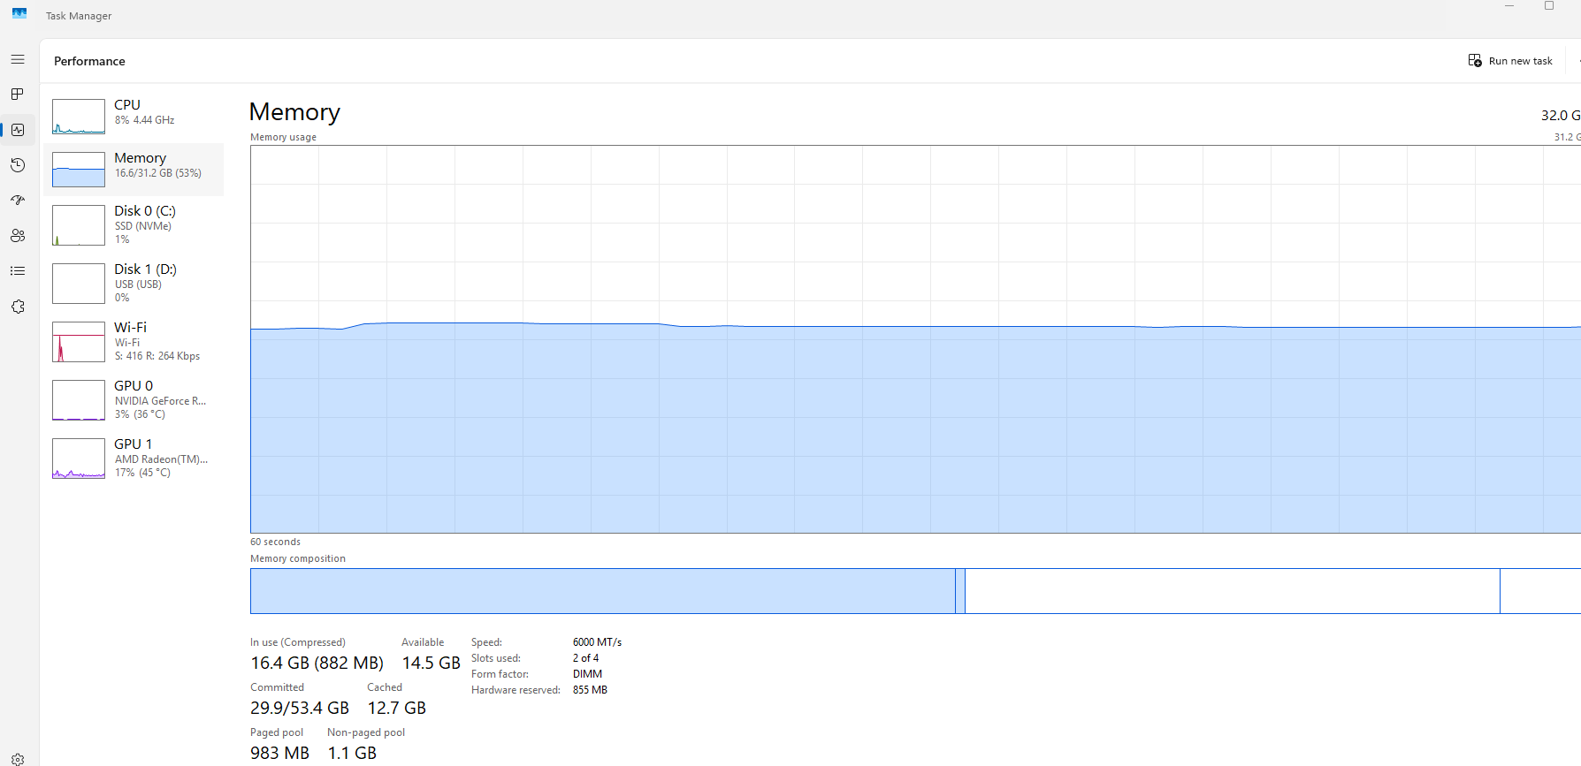The height and width of the screenshot is (766, 1581).
Task: Select the Performance page icon
Action: point(18,130)
